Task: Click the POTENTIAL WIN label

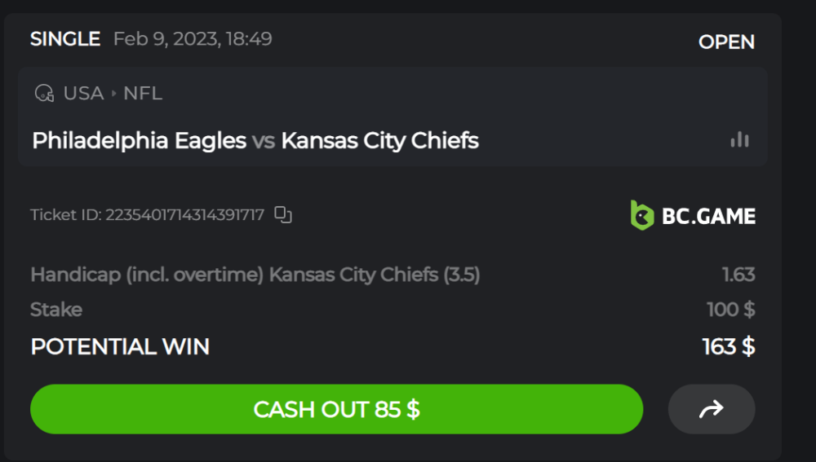Action: (x=120, y=346)
